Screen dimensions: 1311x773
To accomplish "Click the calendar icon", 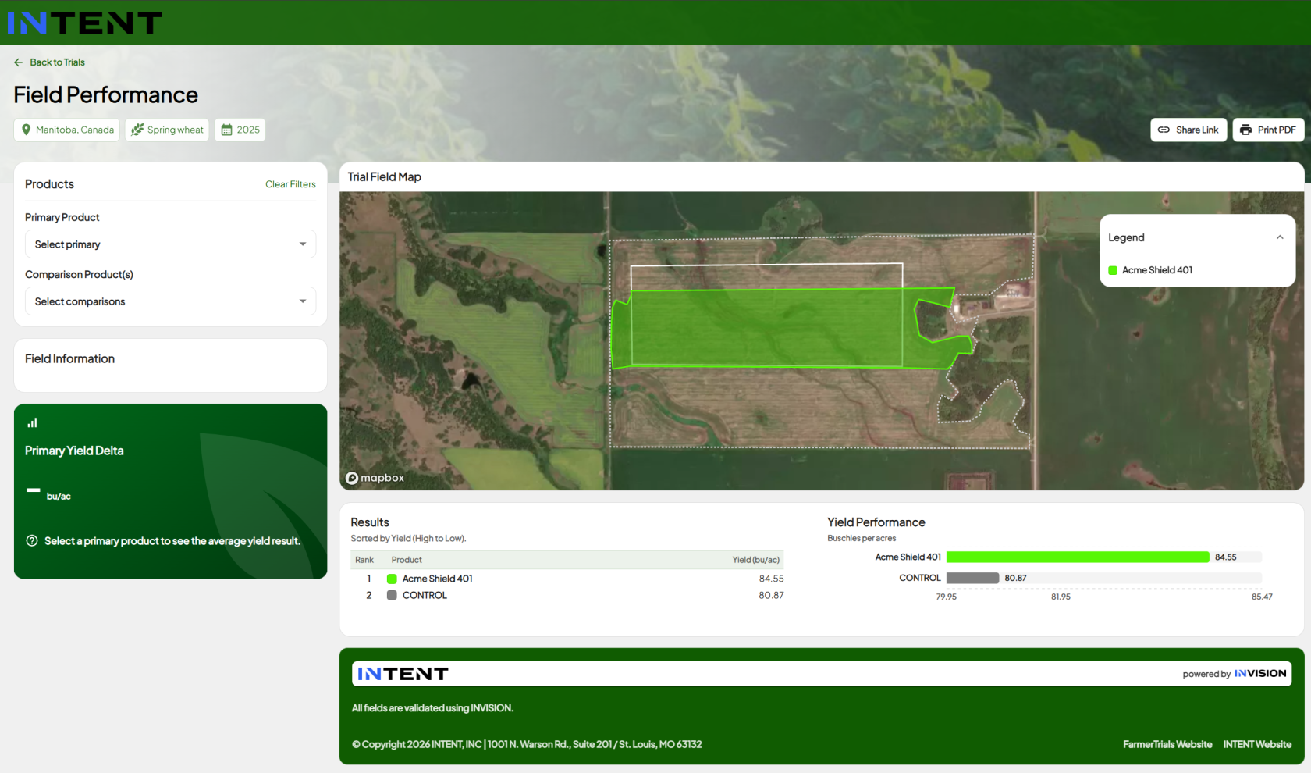I will [x=227, y=130].
